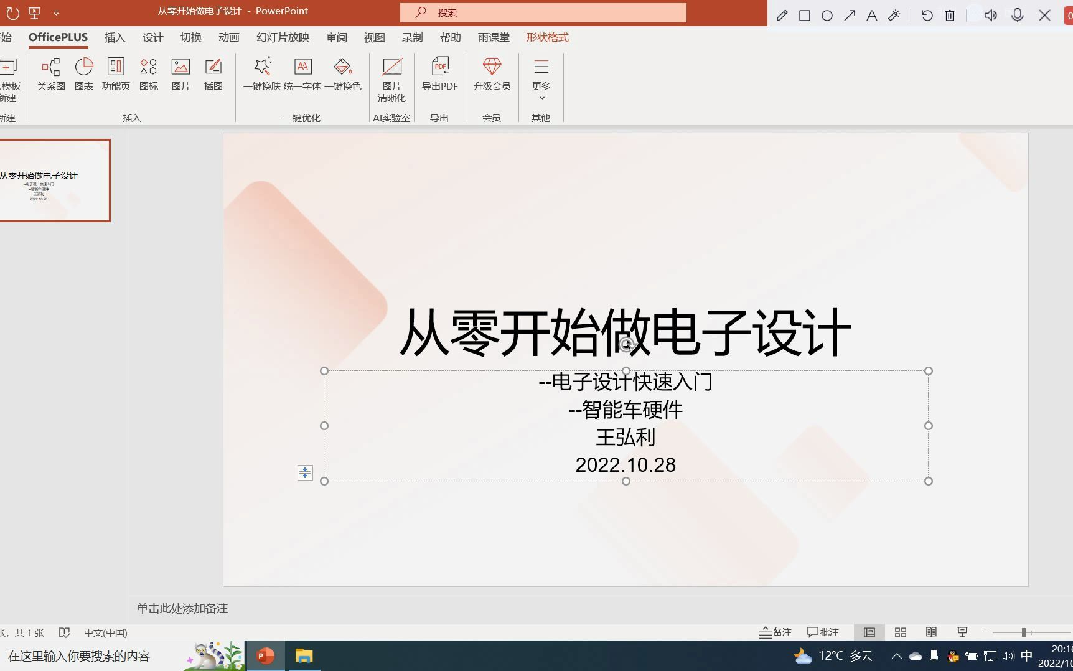1073x671 pixels.
Task: Toggle the 批注 comments pane button
Action: pos(823,632)
